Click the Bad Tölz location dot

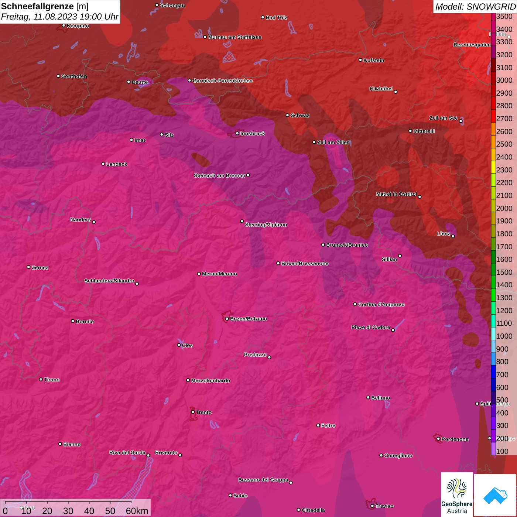(x=263, y=17)
